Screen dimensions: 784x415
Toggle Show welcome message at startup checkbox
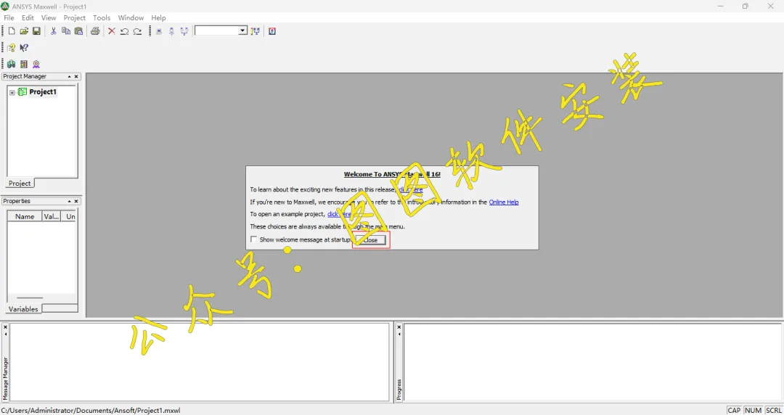click(x=254, y=239)
